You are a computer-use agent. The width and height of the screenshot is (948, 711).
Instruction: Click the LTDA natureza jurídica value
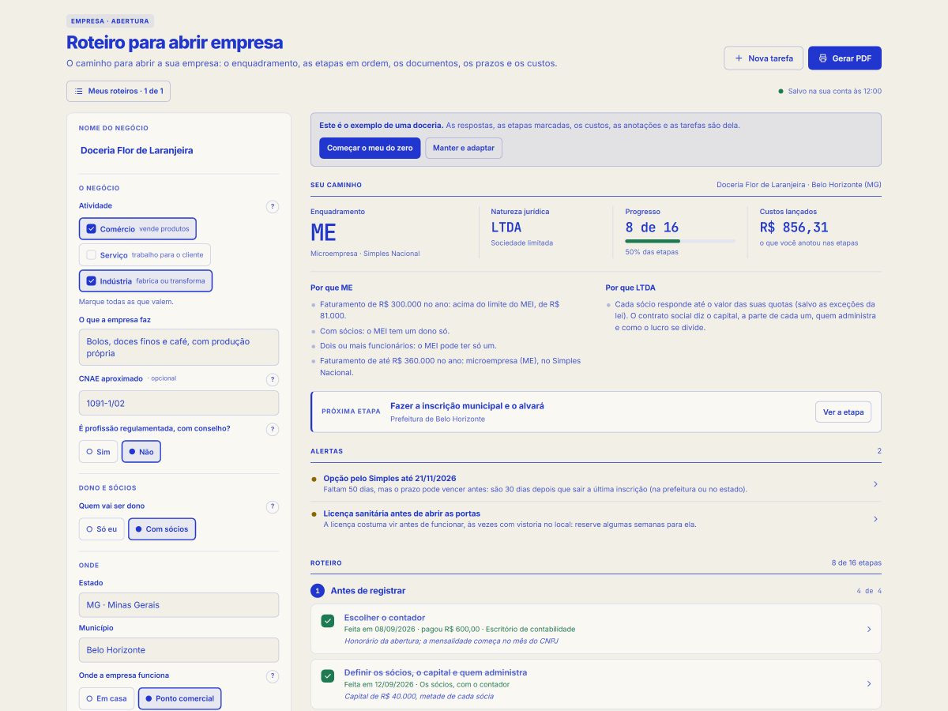(x=506, y=228)
